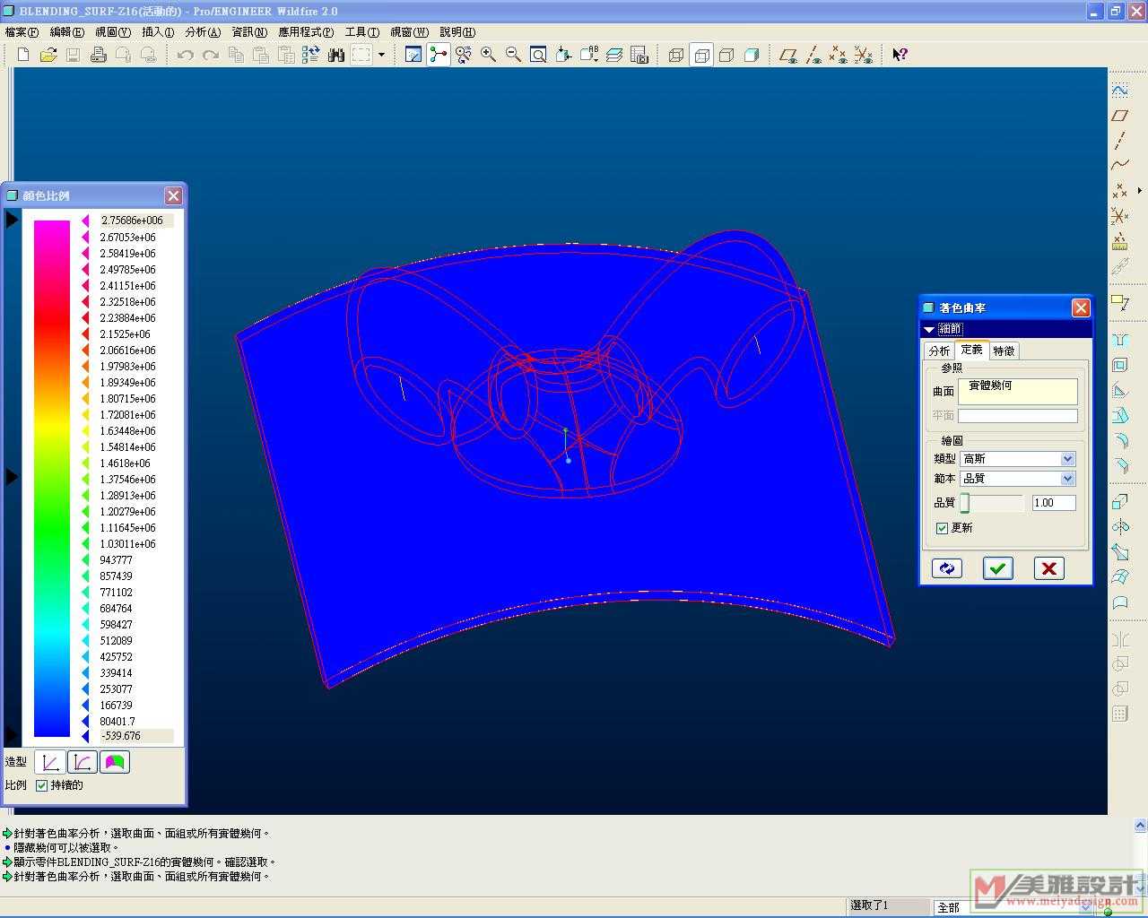Select the Hole tool
1148x918 pixels.
coord(1120,340)
